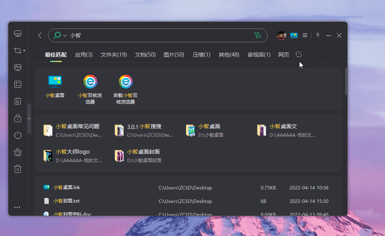Click the green filter icon in search bar
This screenshot has width=385, height=236.
(258, 35)
